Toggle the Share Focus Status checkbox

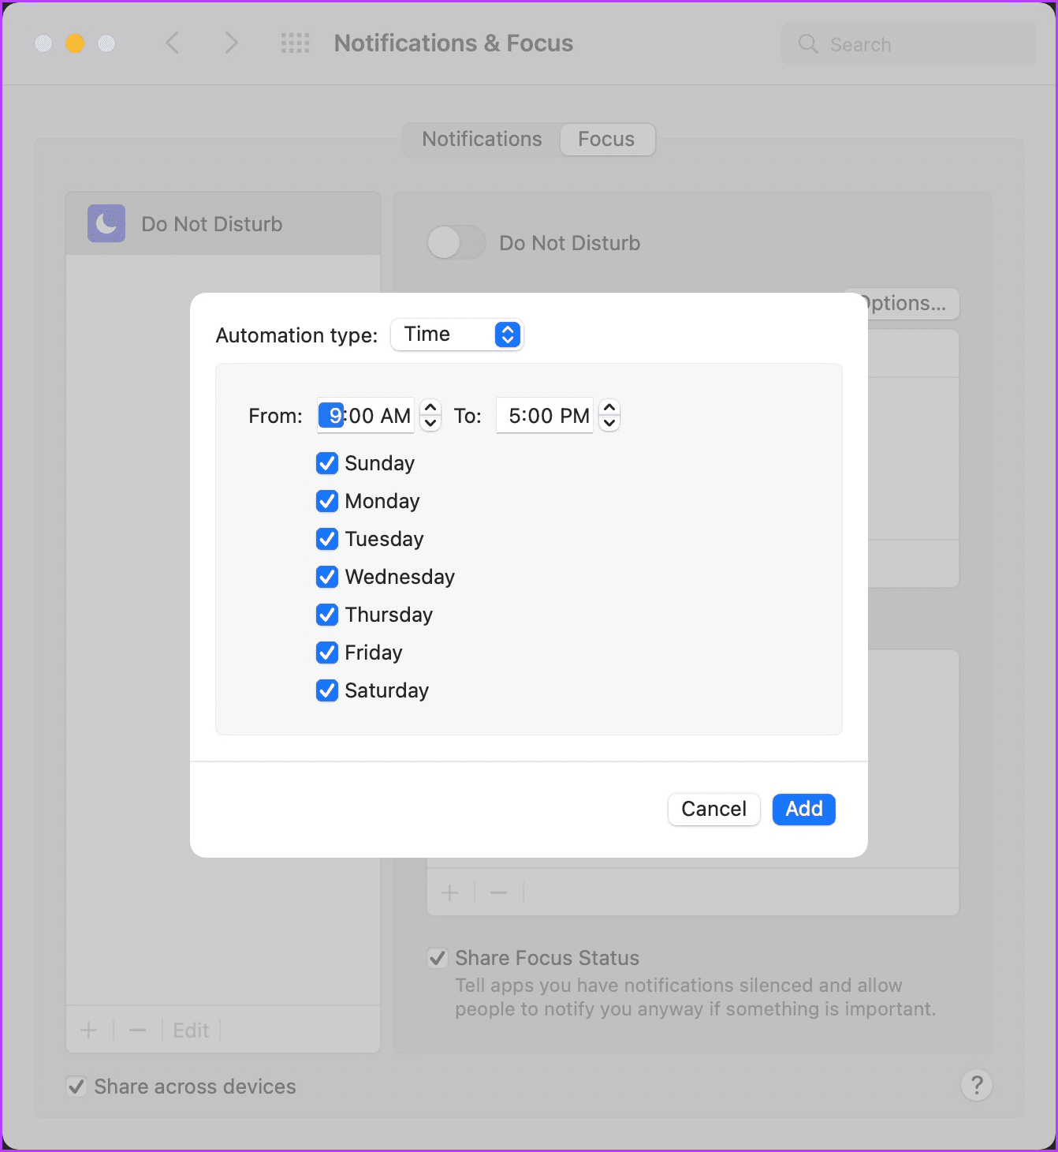click(438, 958)
